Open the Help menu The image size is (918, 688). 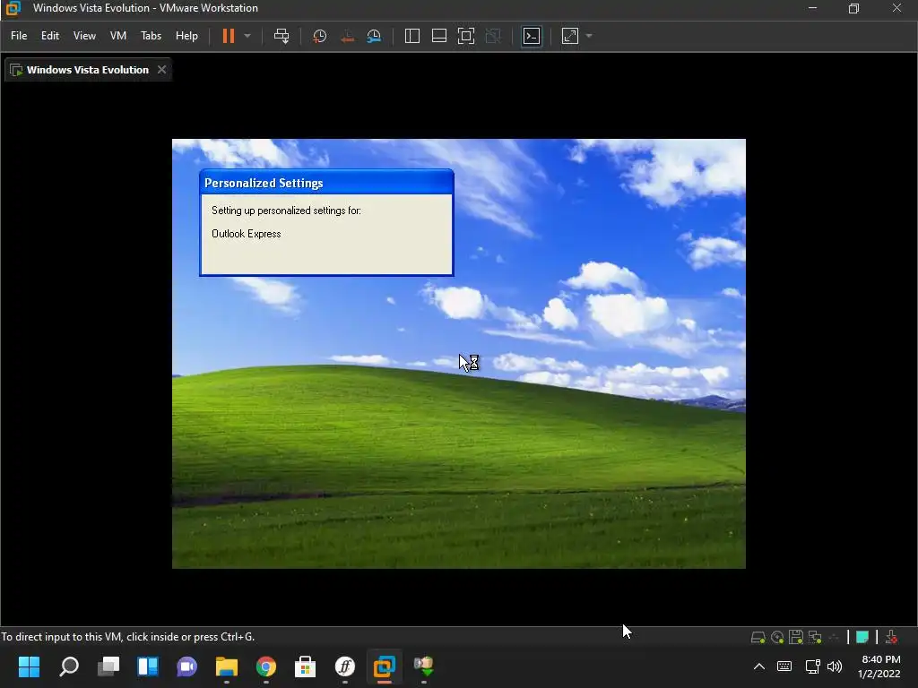tap(186, 36)
